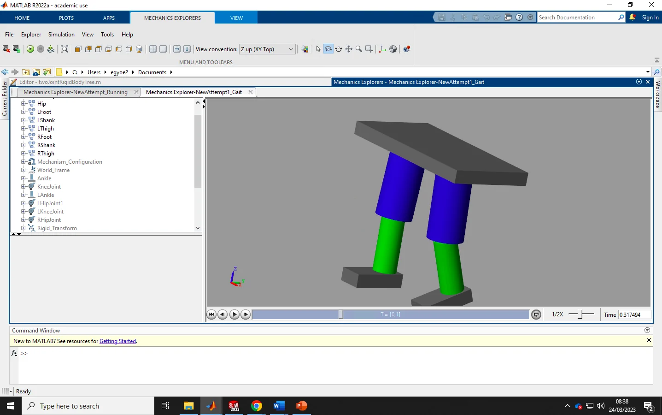Select the World_Frame tree item
This screenshot has height=415, width=662.
[53, 170]
